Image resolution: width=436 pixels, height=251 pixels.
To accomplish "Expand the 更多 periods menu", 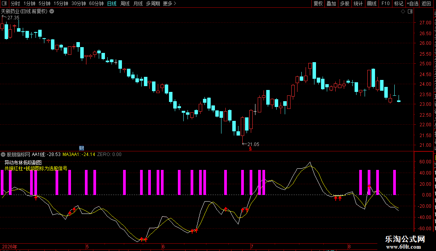I will [x=169, y=3].
